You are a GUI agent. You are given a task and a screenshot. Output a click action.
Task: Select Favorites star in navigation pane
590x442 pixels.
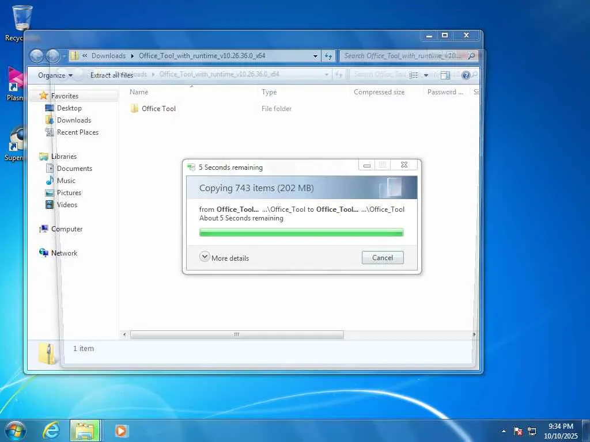pos(44,96)
